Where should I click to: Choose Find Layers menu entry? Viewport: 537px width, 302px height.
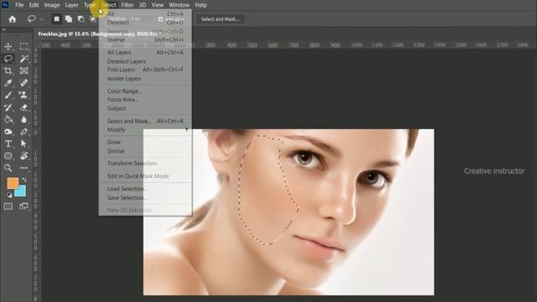click(145, 70)
